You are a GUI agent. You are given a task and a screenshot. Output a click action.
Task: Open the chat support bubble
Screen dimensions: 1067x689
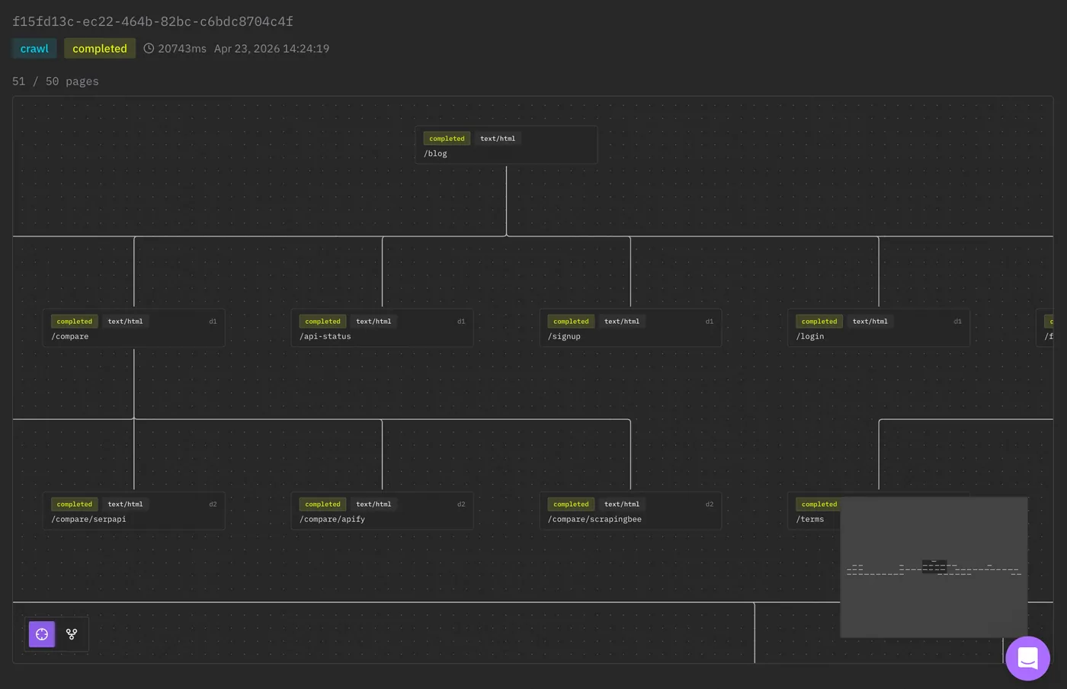click(1027, 658)
